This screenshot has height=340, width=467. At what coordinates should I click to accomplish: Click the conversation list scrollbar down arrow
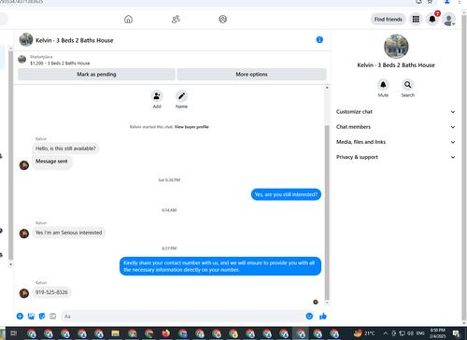(x=10, y=264)
